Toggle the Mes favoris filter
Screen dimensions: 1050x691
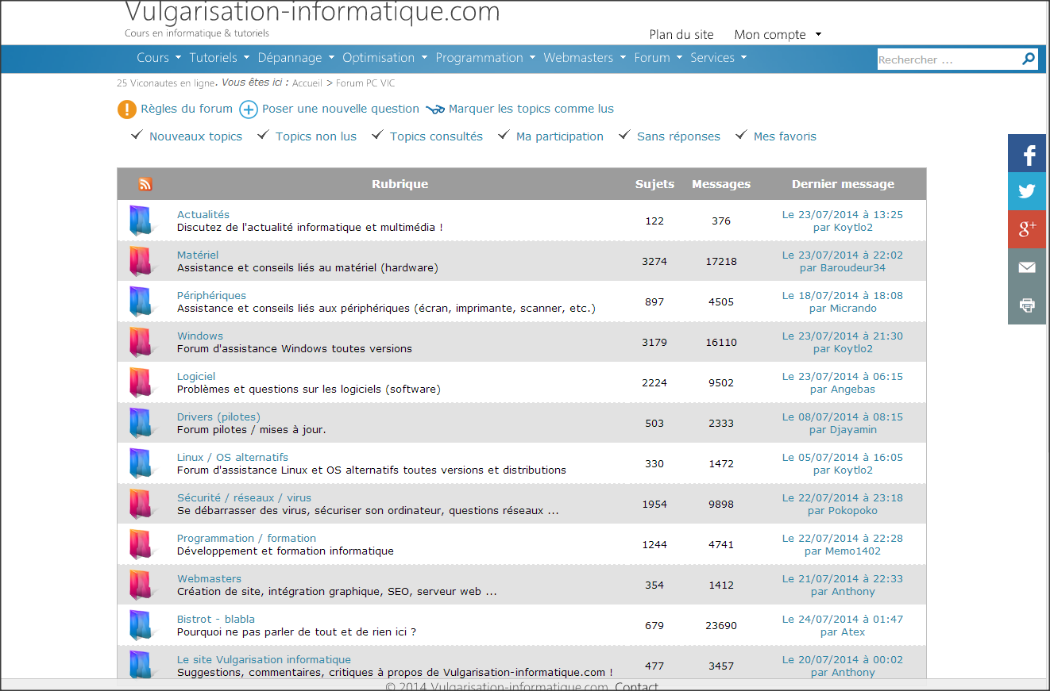[x=785, y=136]
